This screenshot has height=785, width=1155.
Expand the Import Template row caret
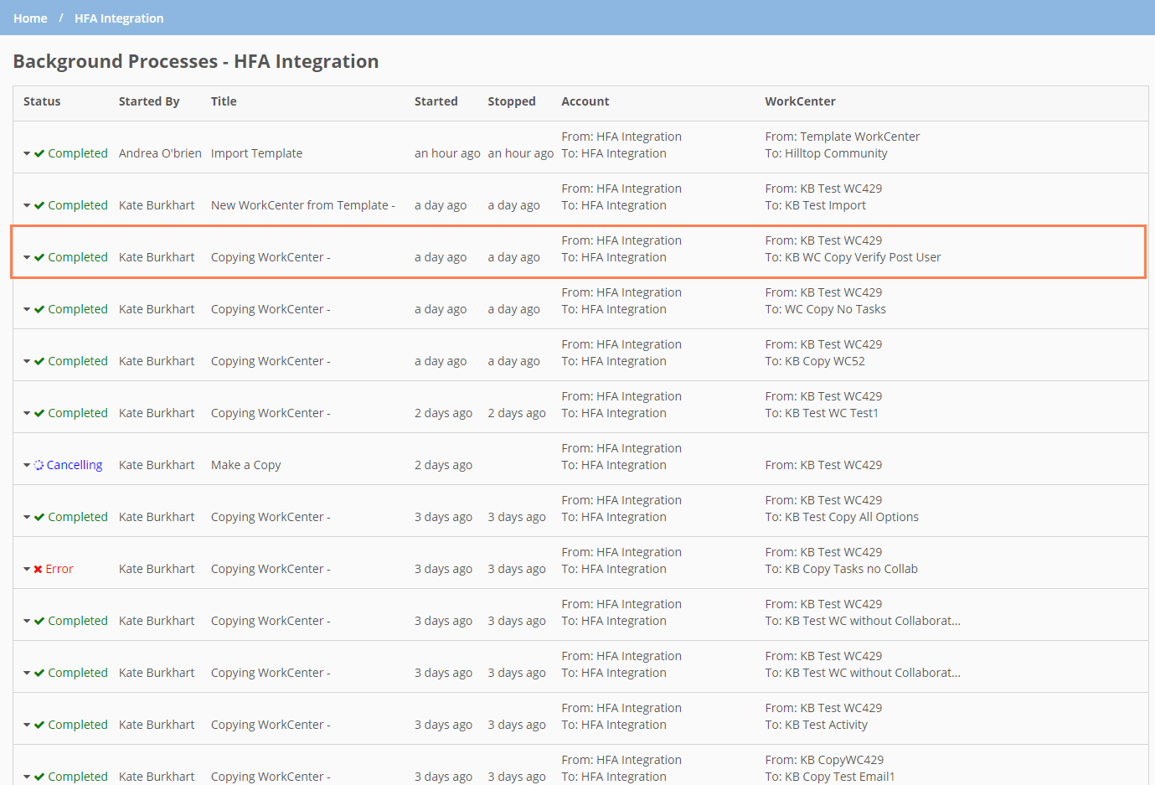(x=27, y=154)
